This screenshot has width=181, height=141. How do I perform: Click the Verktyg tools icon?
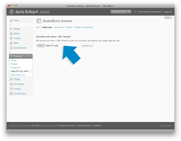[11, 89]
